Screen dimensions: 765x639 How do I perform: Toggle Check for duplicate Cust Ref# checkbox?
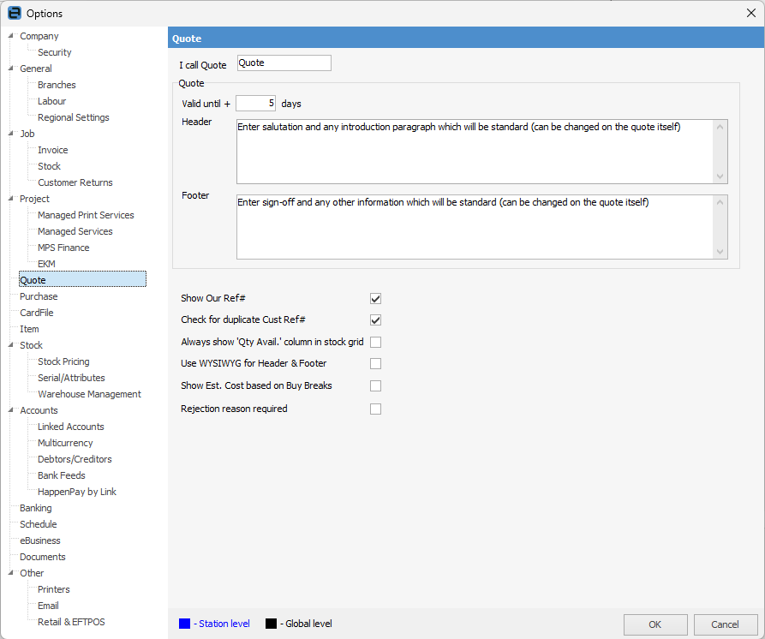coord(375,320)
